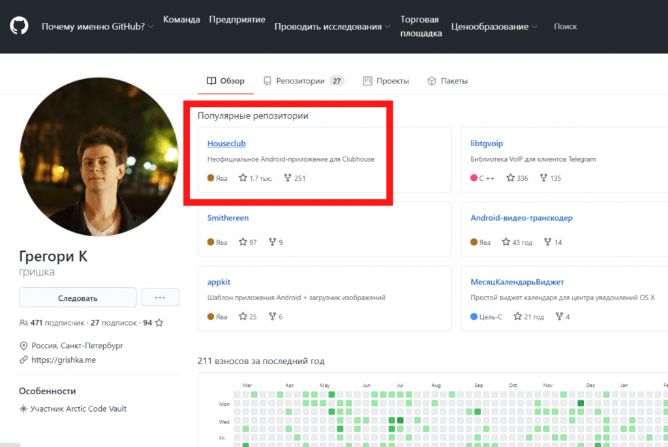The height and width of the screenshot is (447, 668).
Task: Click the fork icon of МесяцКалендарьВиджет
Action: pos(559,316)
